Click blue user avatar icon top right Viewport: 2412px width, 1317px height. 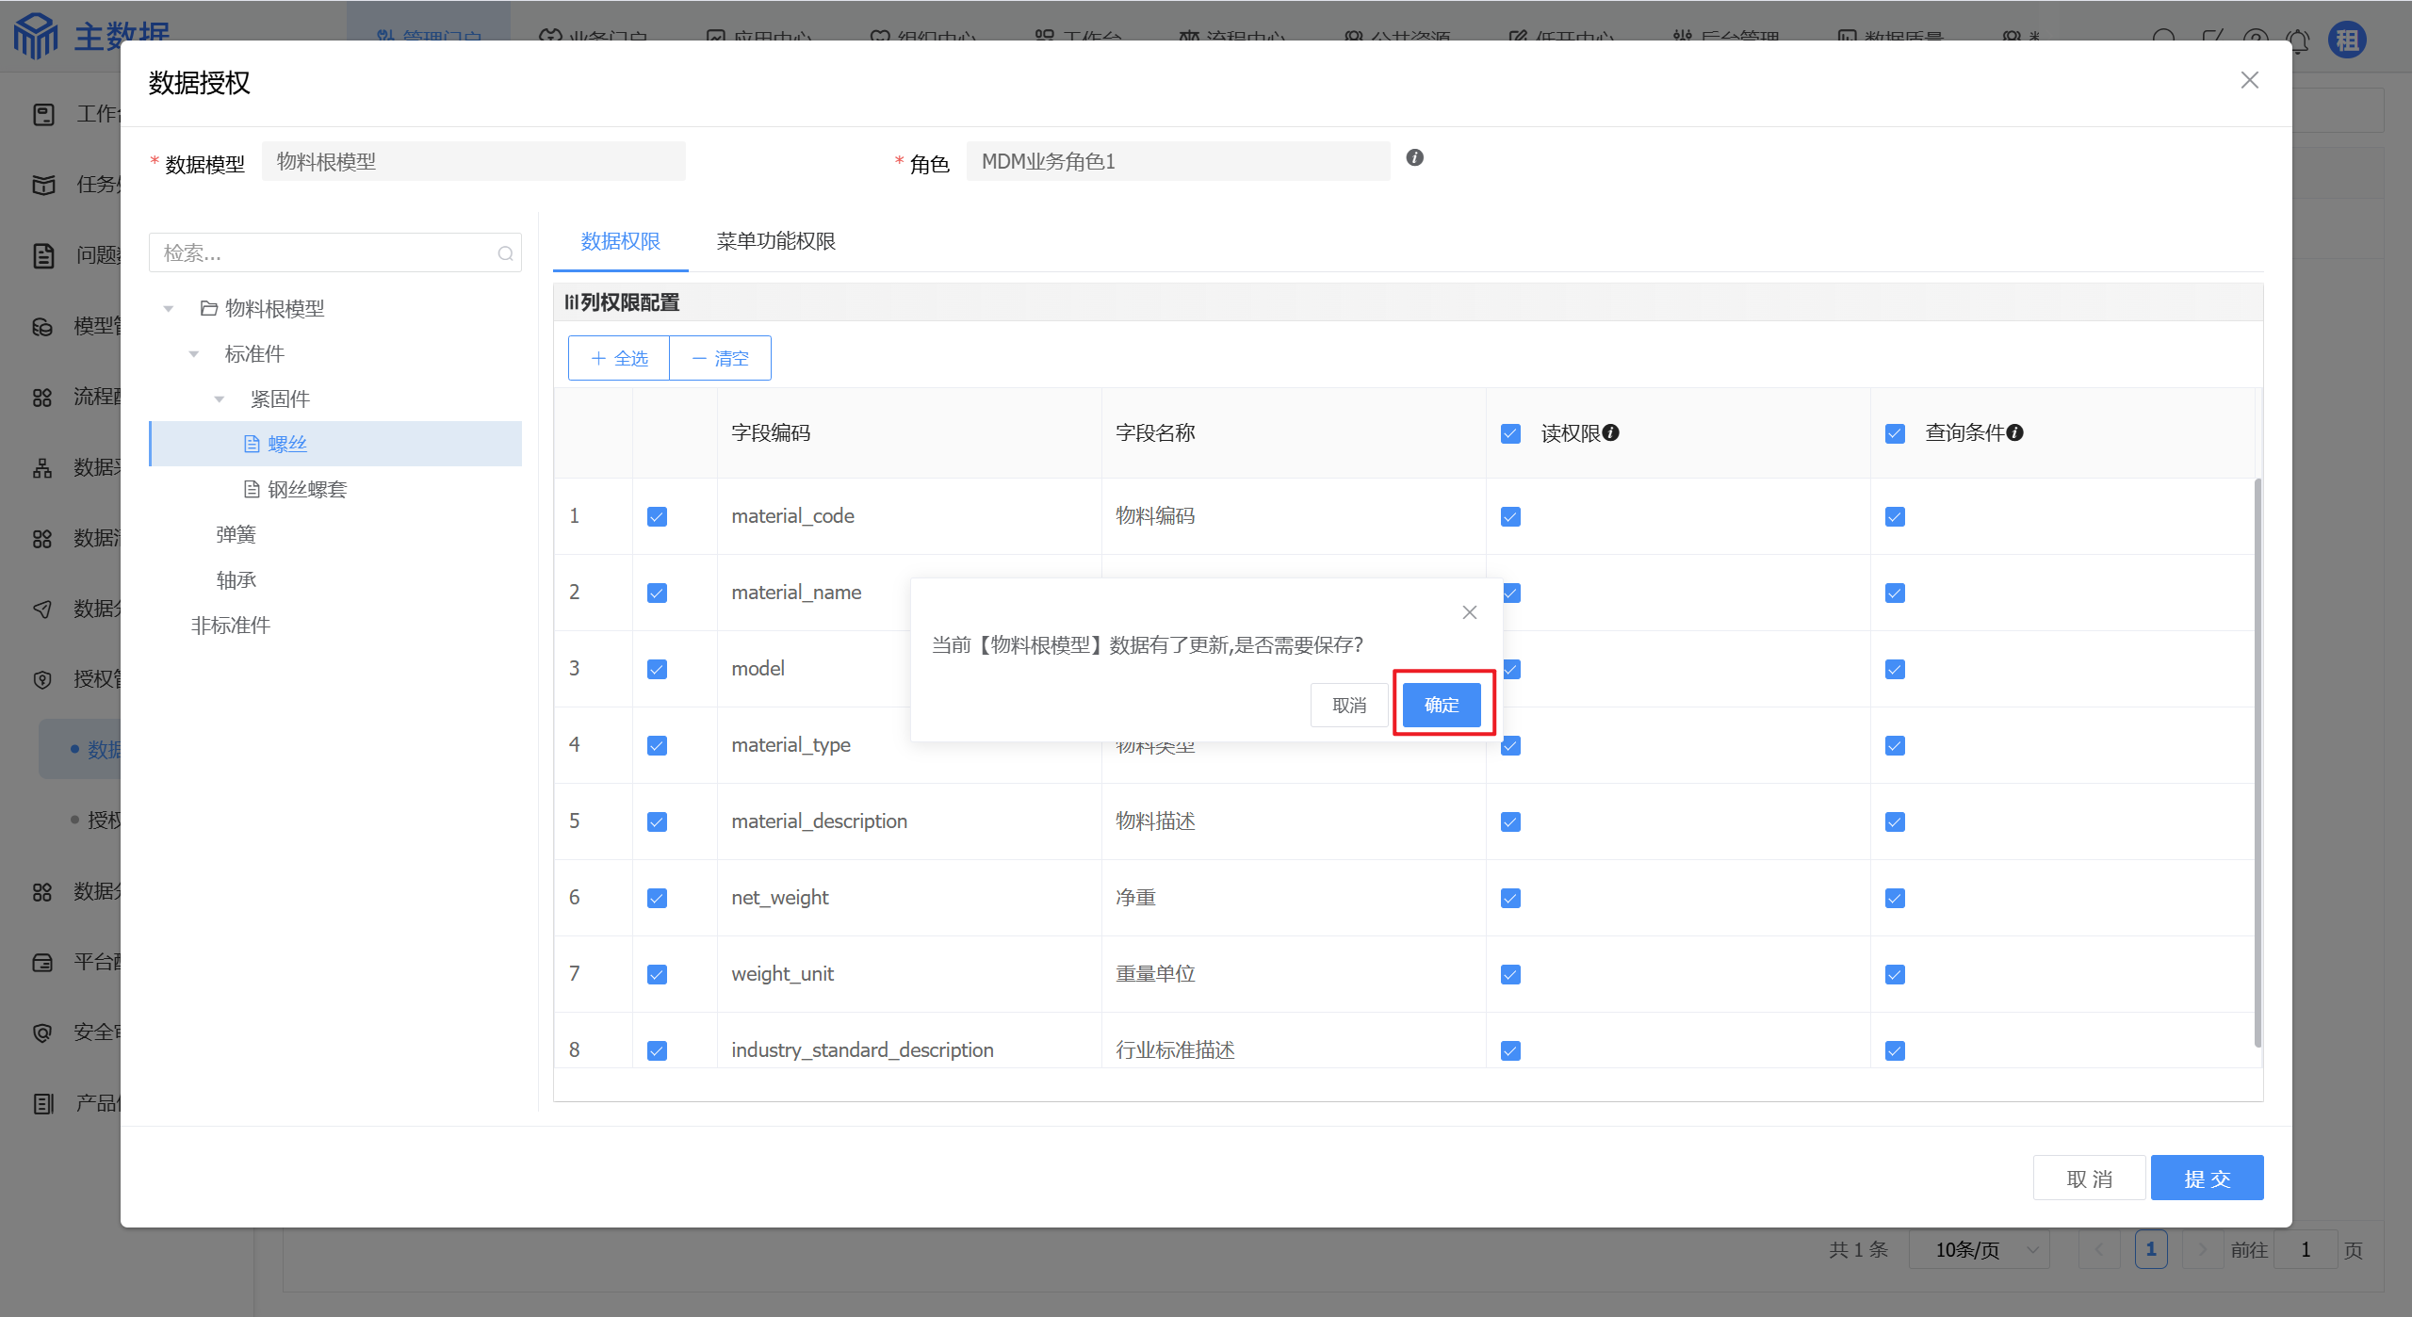2347,41
